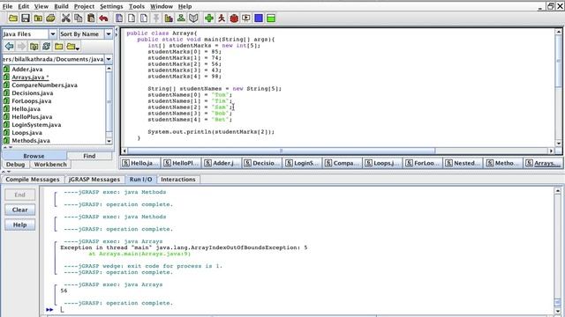Open the Tools menu

tap(137, 6)
